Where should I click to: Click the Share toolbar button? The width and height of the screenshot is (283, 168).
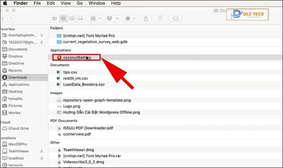tap(146, 18)
